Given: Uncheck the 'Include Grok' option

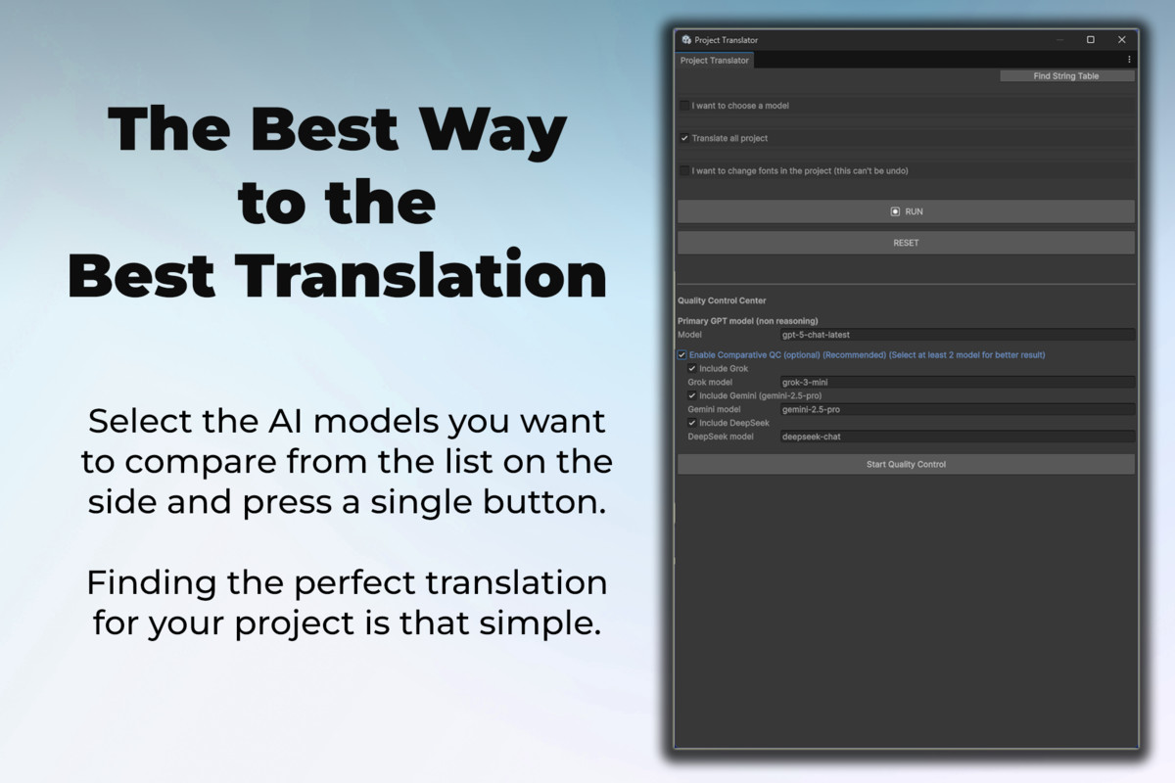Looking at the screenshot, I should (x=690, y=368).
